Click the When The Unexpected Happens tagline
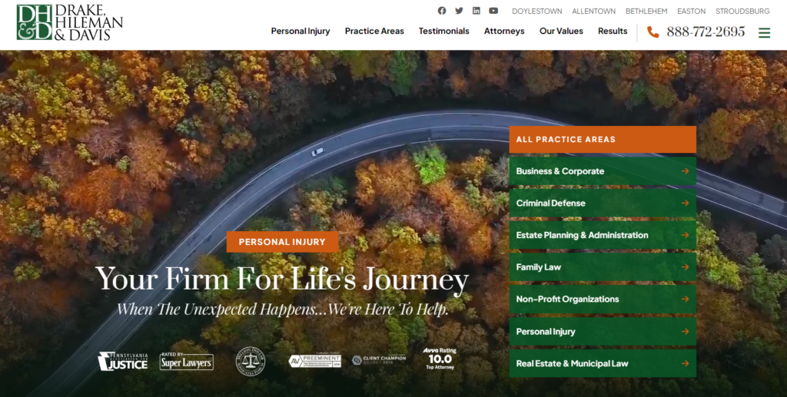 (282, 309)
